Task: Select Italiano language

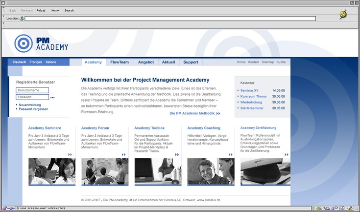Action: [51, 62]
